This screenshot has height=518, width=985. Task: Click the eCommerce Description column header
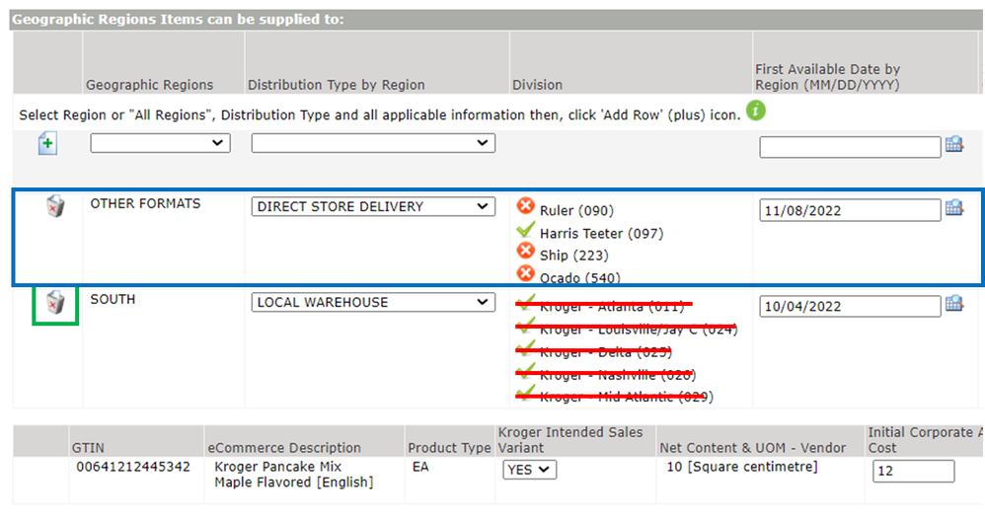point(284,448)
